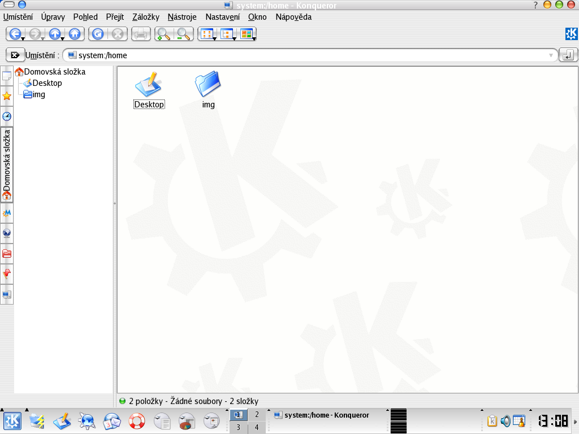This screenshot has height=434, width=579.
Task: Click the Forward arrow toolbar button
Action: tap(34, 34)
